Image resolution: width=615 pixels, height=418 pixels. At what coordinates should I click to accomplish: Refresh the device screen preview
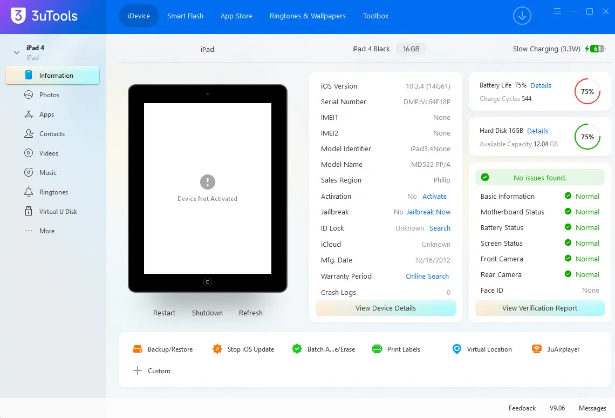(x=251, y=313)
